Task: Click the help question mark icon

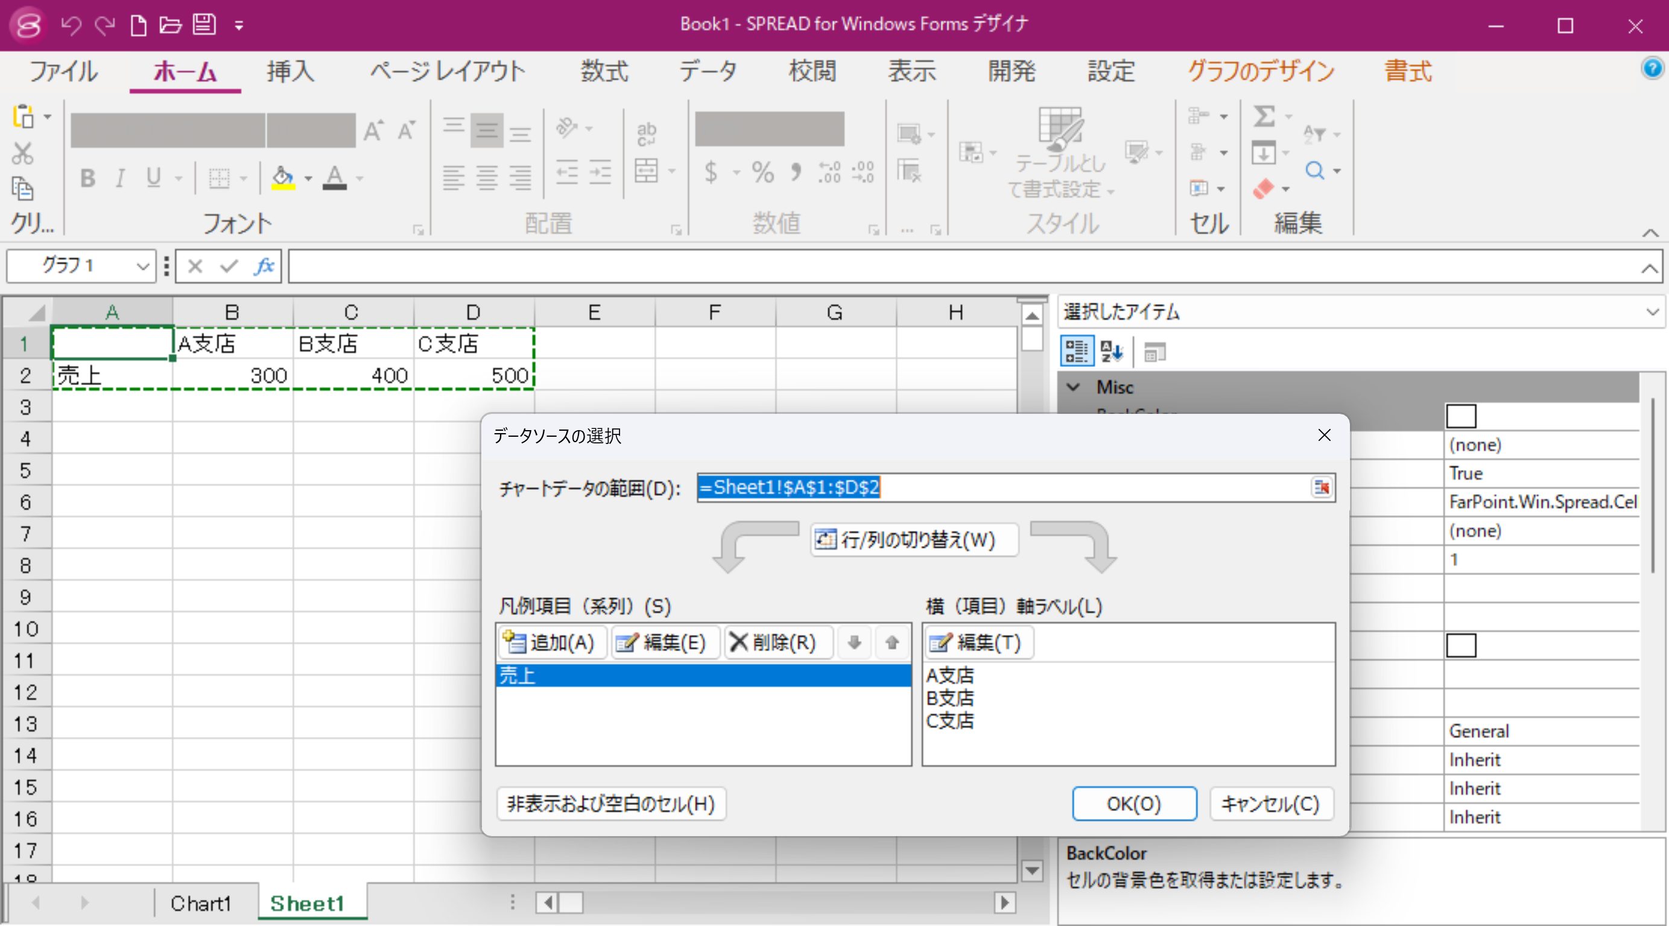Action: (x=1652, y=68)
